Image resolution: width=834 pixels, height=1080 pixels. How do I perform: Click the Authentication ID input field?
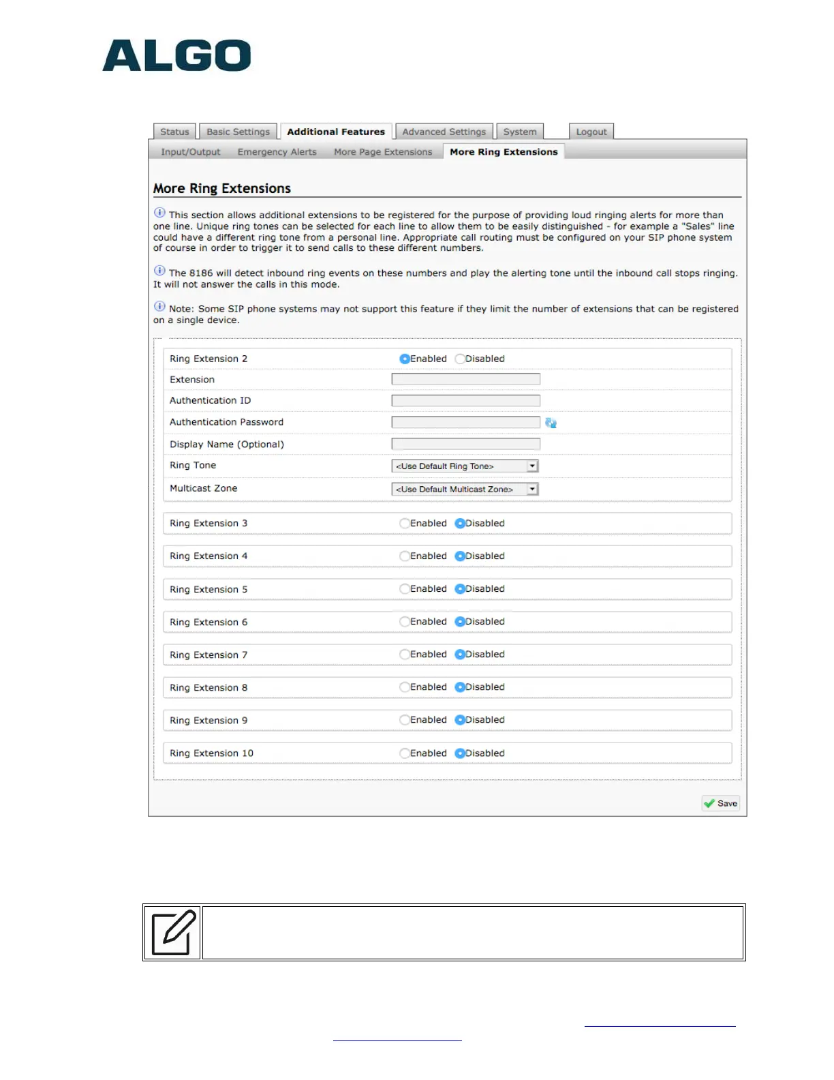(x=466, y=401)
